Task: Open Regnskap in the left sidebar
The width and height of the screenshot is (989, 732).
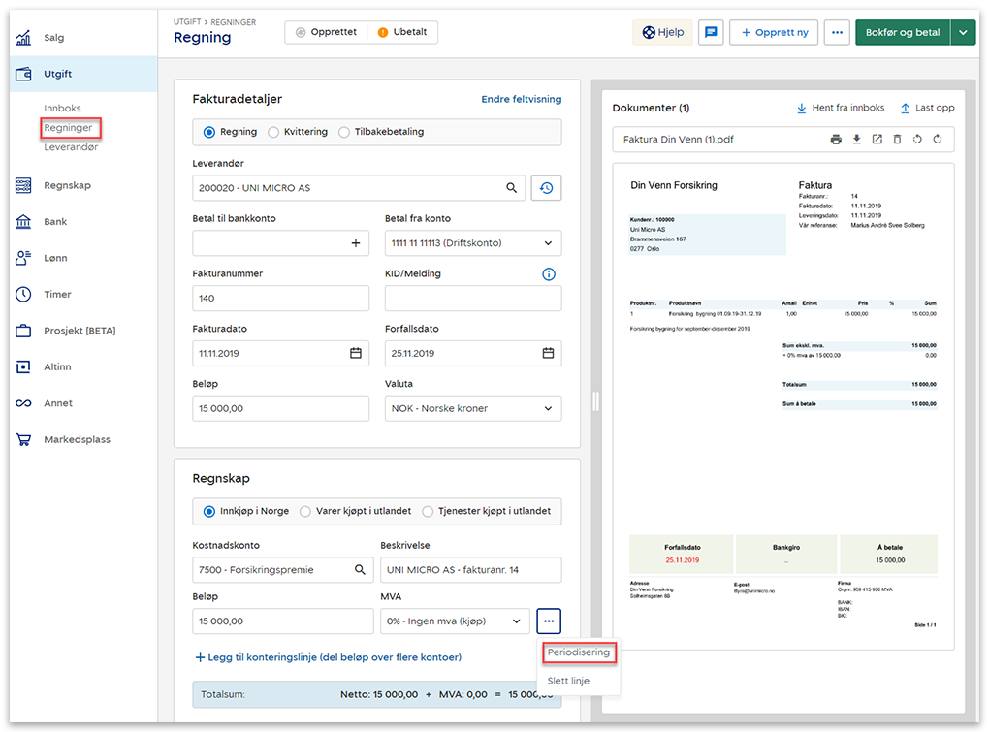Action: (67, 185)
